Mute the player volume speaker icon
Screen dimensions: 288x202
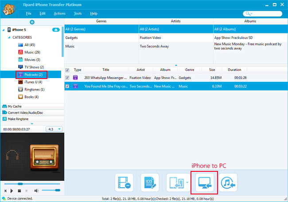coord(36,190)
